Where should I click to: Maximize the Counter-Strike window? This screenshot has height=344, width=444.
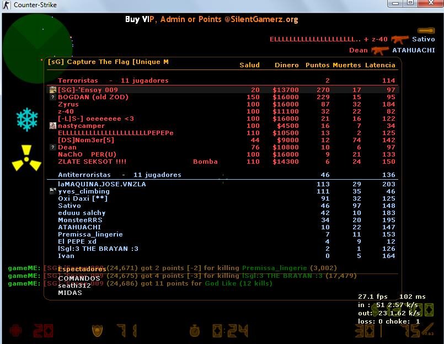click(410, 3)
